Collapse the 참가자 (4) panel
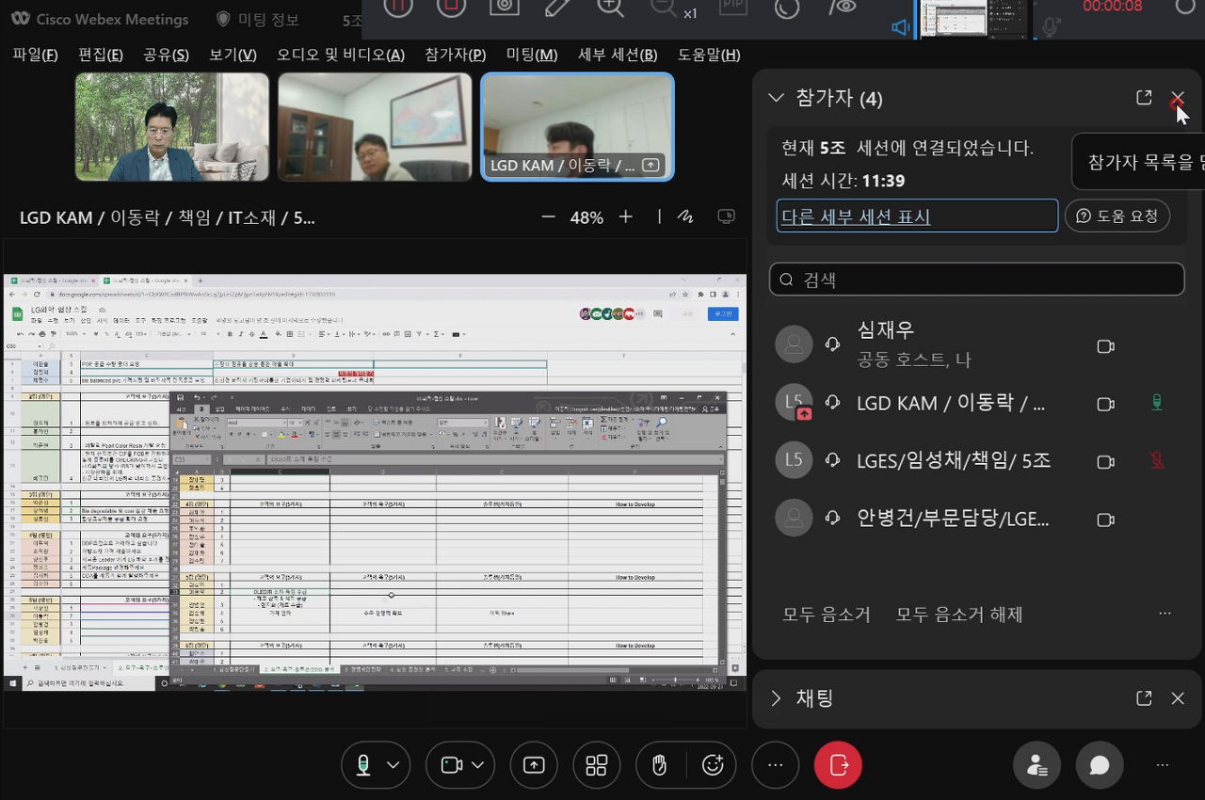The width and height of the screenshot is (1205, 800). tap(776, 98)
